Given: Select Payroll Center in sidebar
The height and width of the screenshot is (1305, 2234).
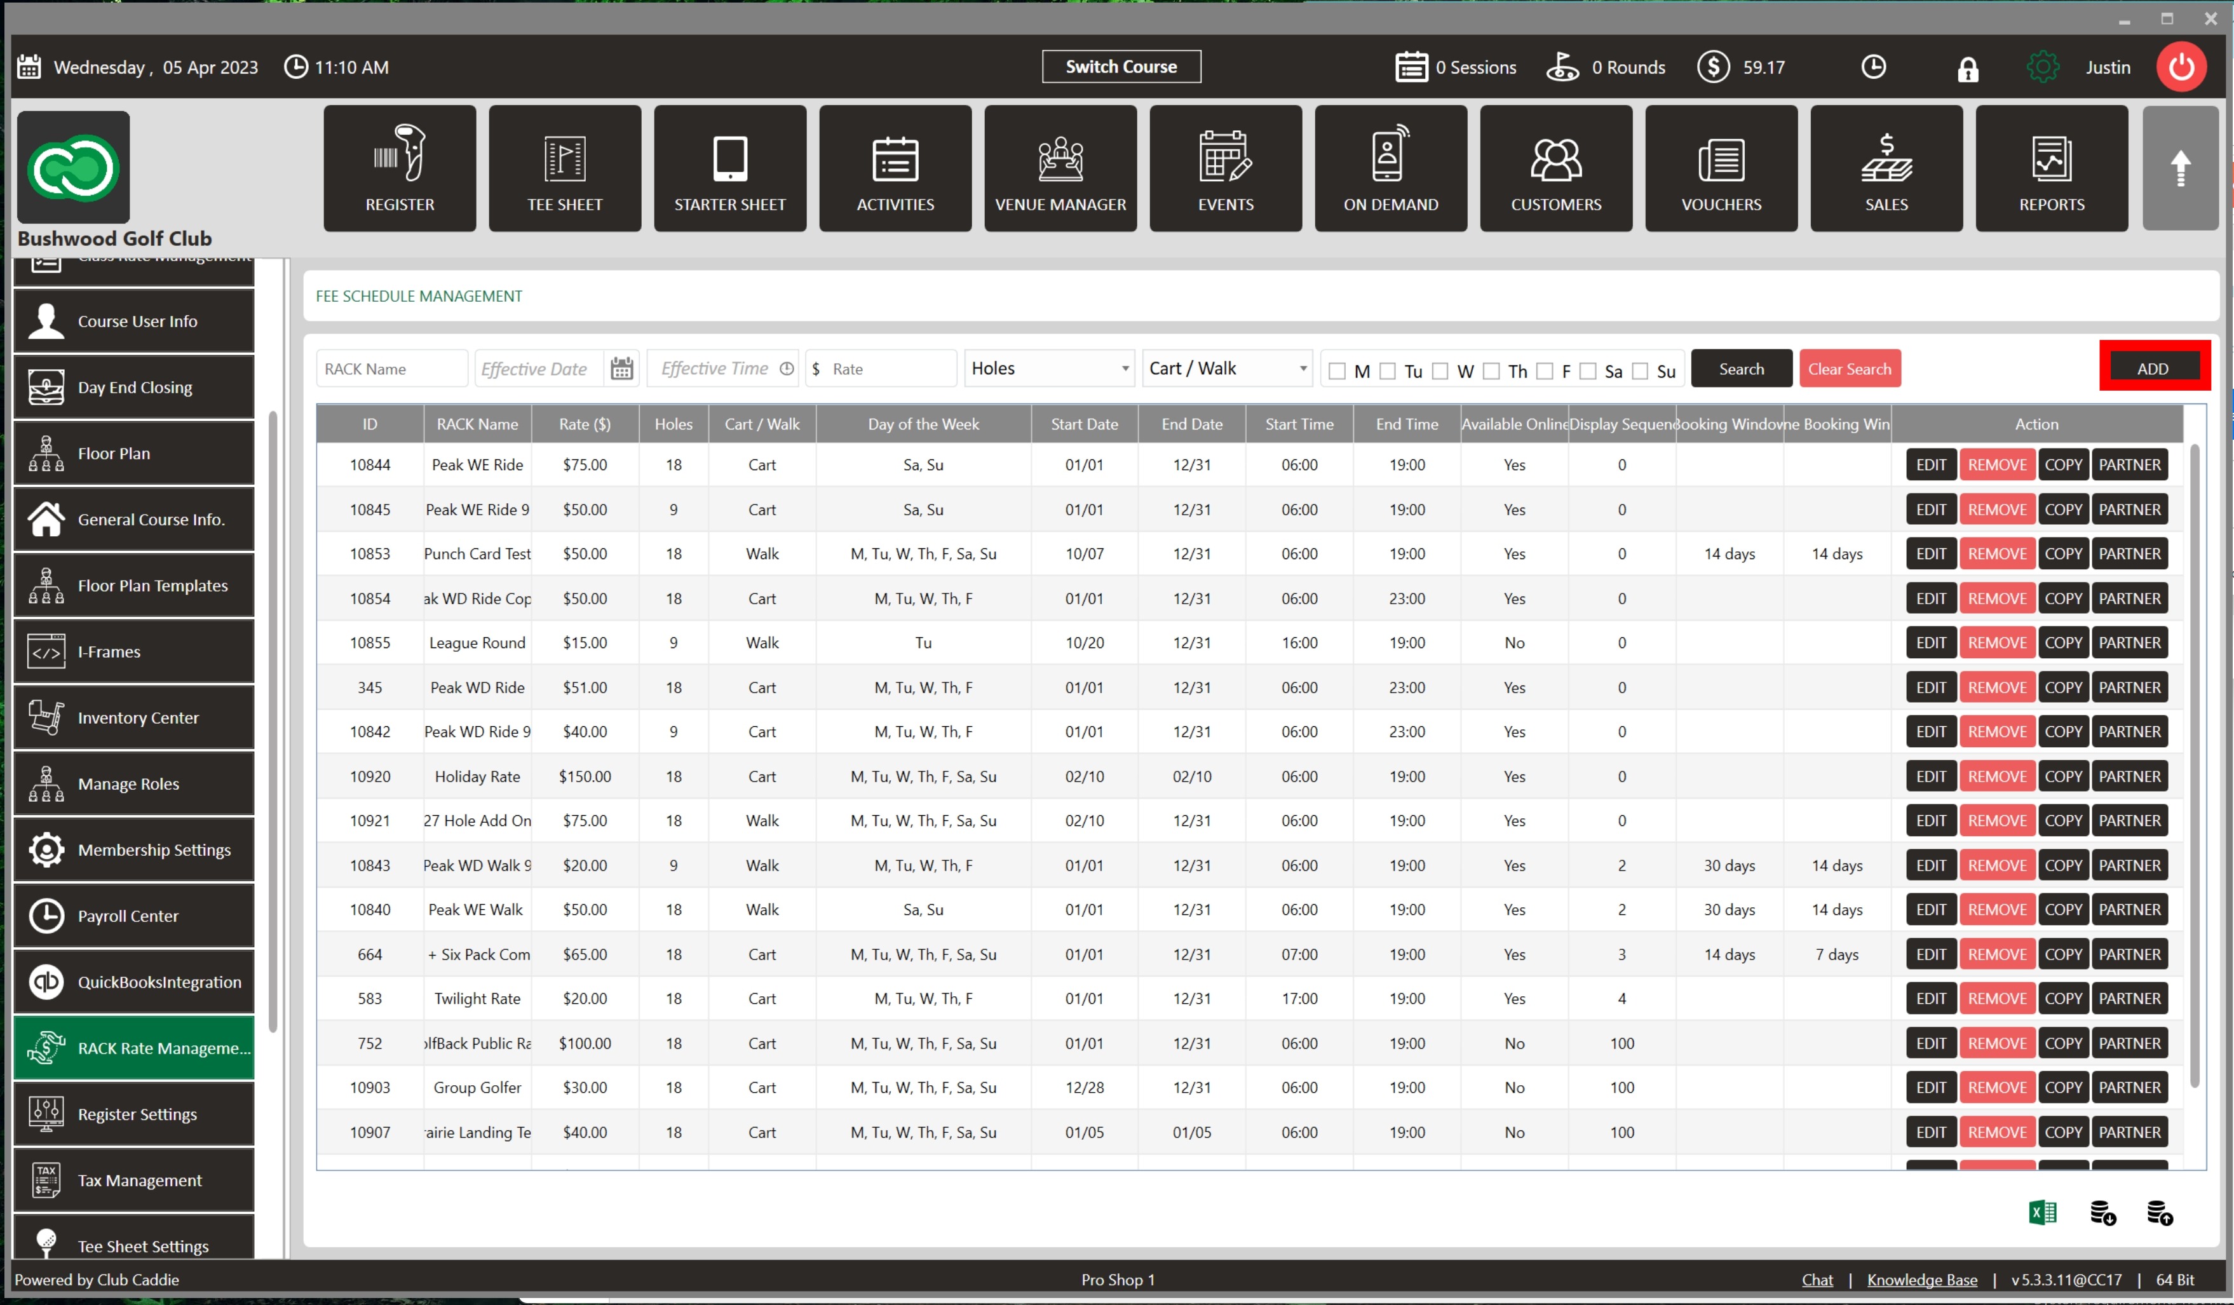Looking at the screenshot, I should point(134,916).
